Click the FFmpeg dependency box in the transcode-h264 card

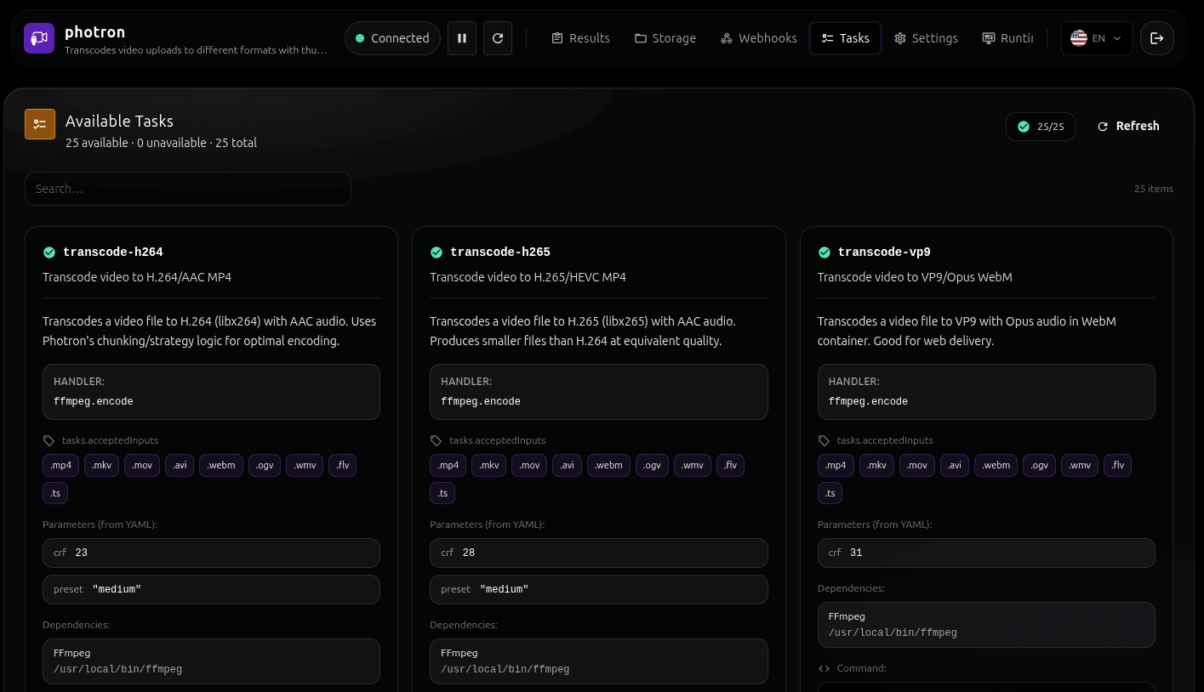click(x=211, y=661)
